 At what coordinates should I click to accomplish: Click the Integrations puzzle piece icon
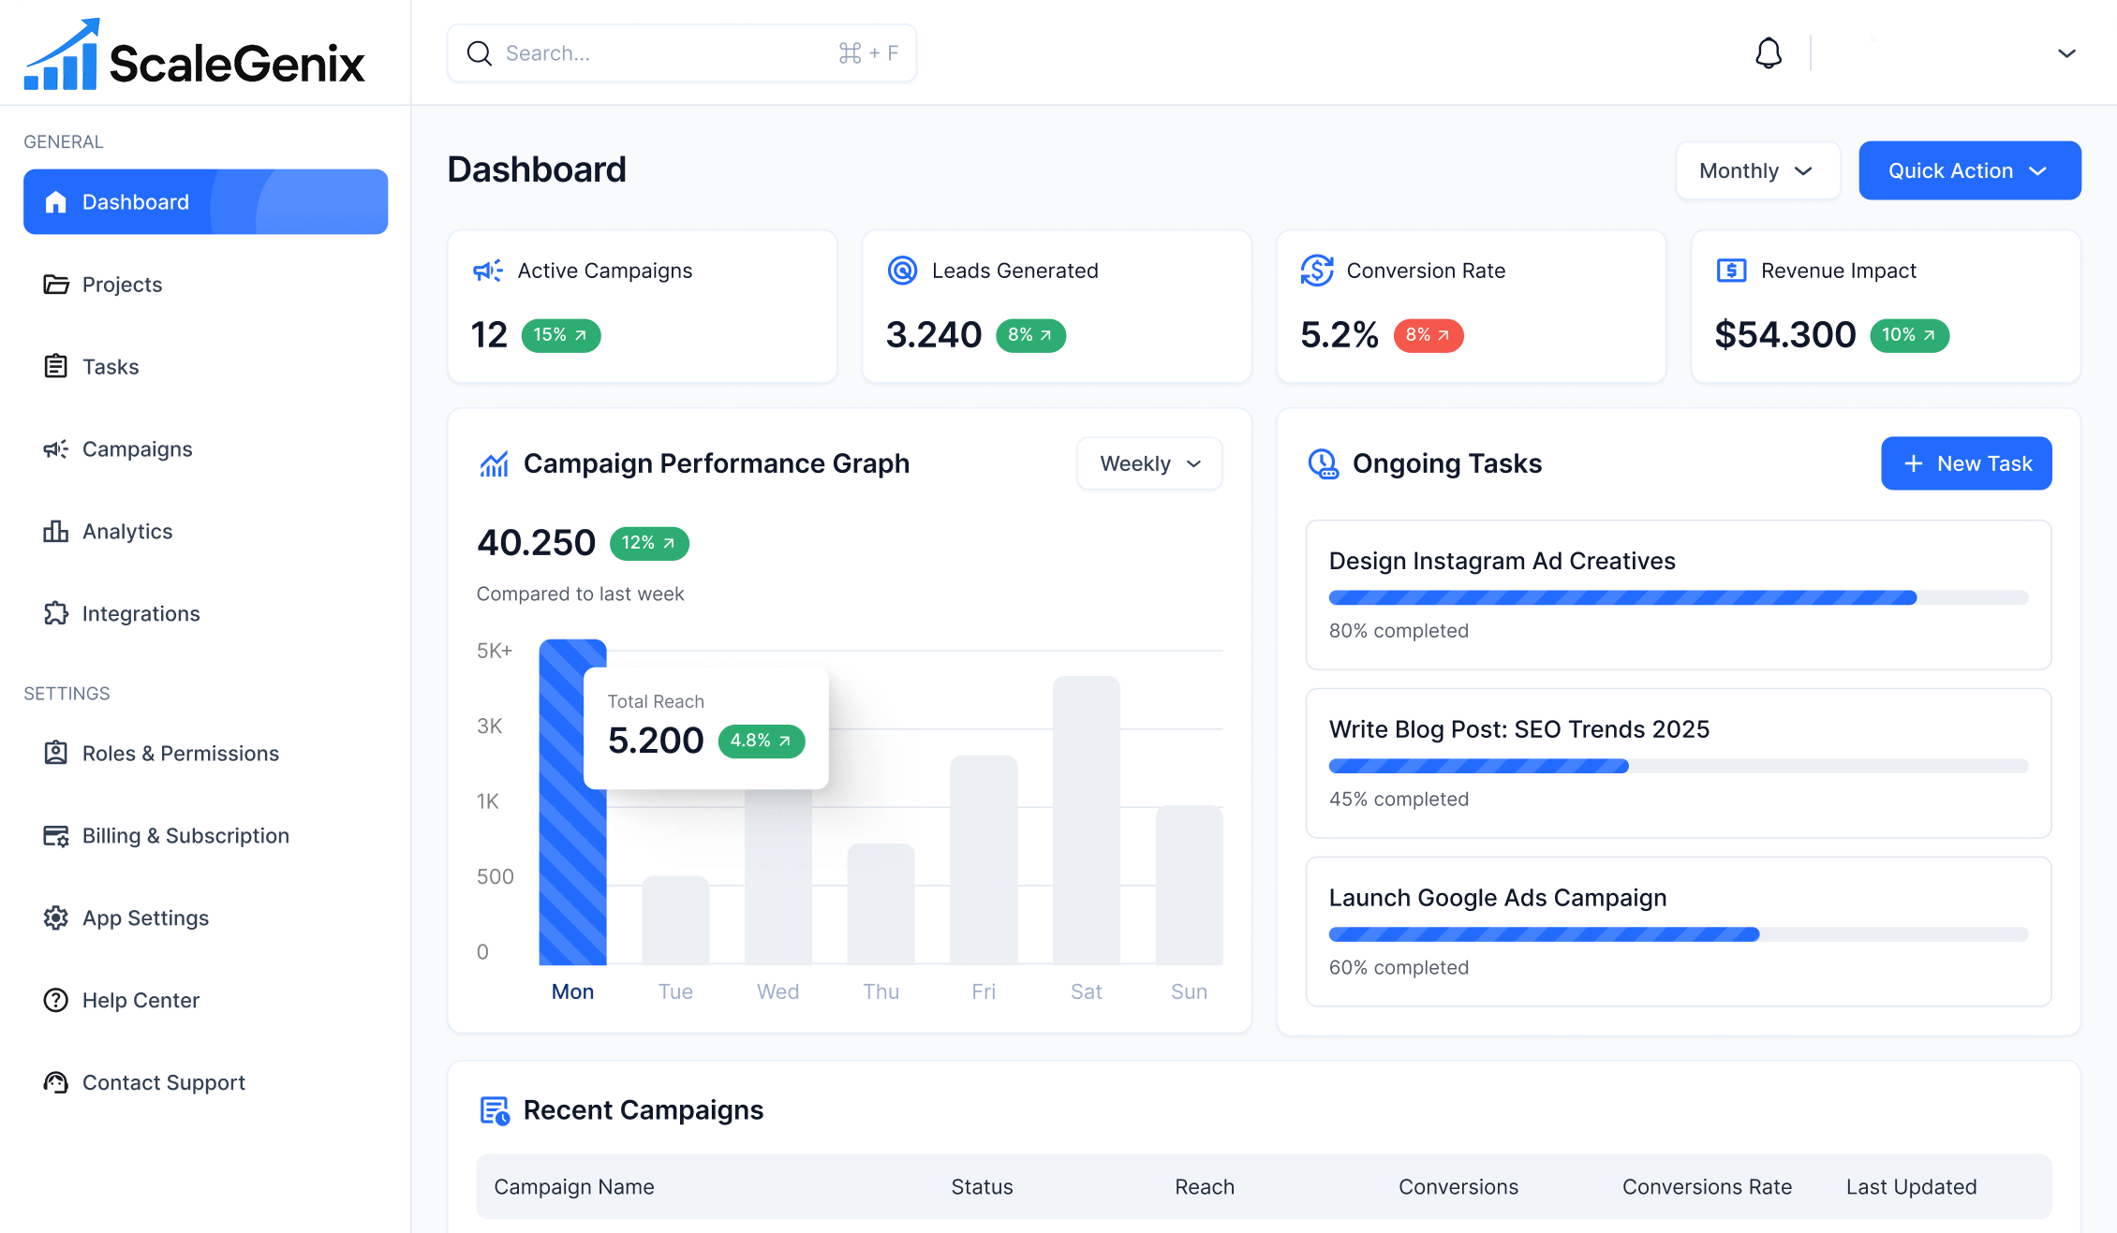[56, 613]
